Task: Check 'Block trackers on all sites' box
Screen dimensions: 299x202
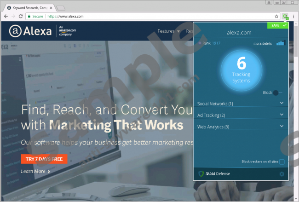Action: tap(282, 162)
